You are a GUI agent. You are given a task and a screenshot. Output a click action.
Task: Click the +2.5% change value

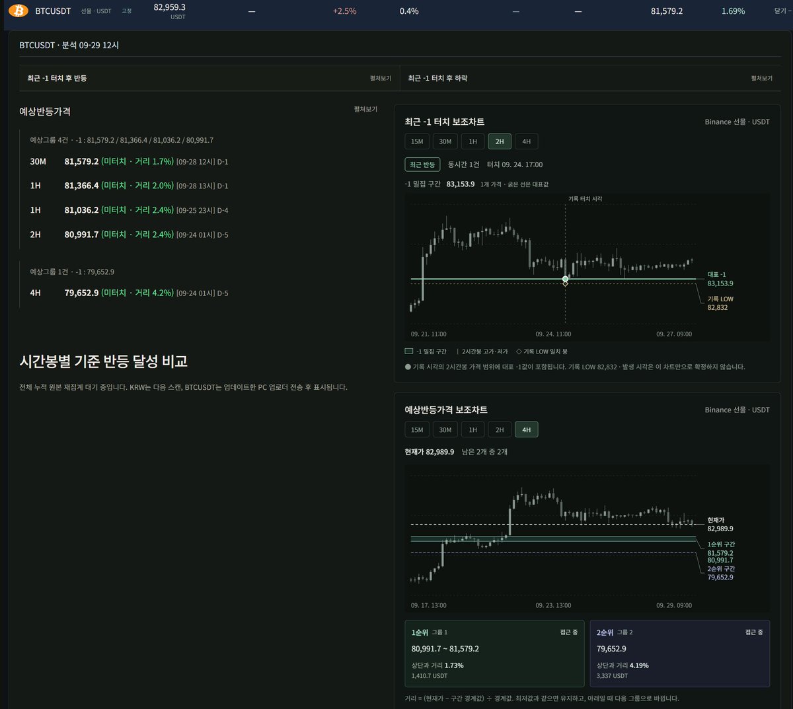344,11
